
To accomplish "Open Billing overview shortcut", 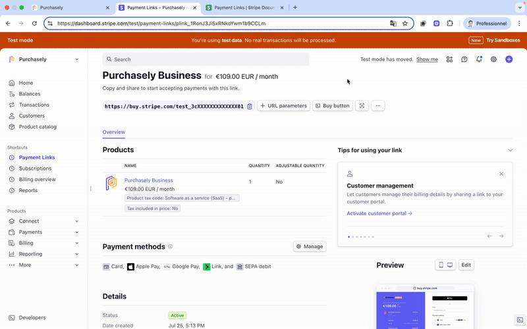I will click(x=37, y=179).
